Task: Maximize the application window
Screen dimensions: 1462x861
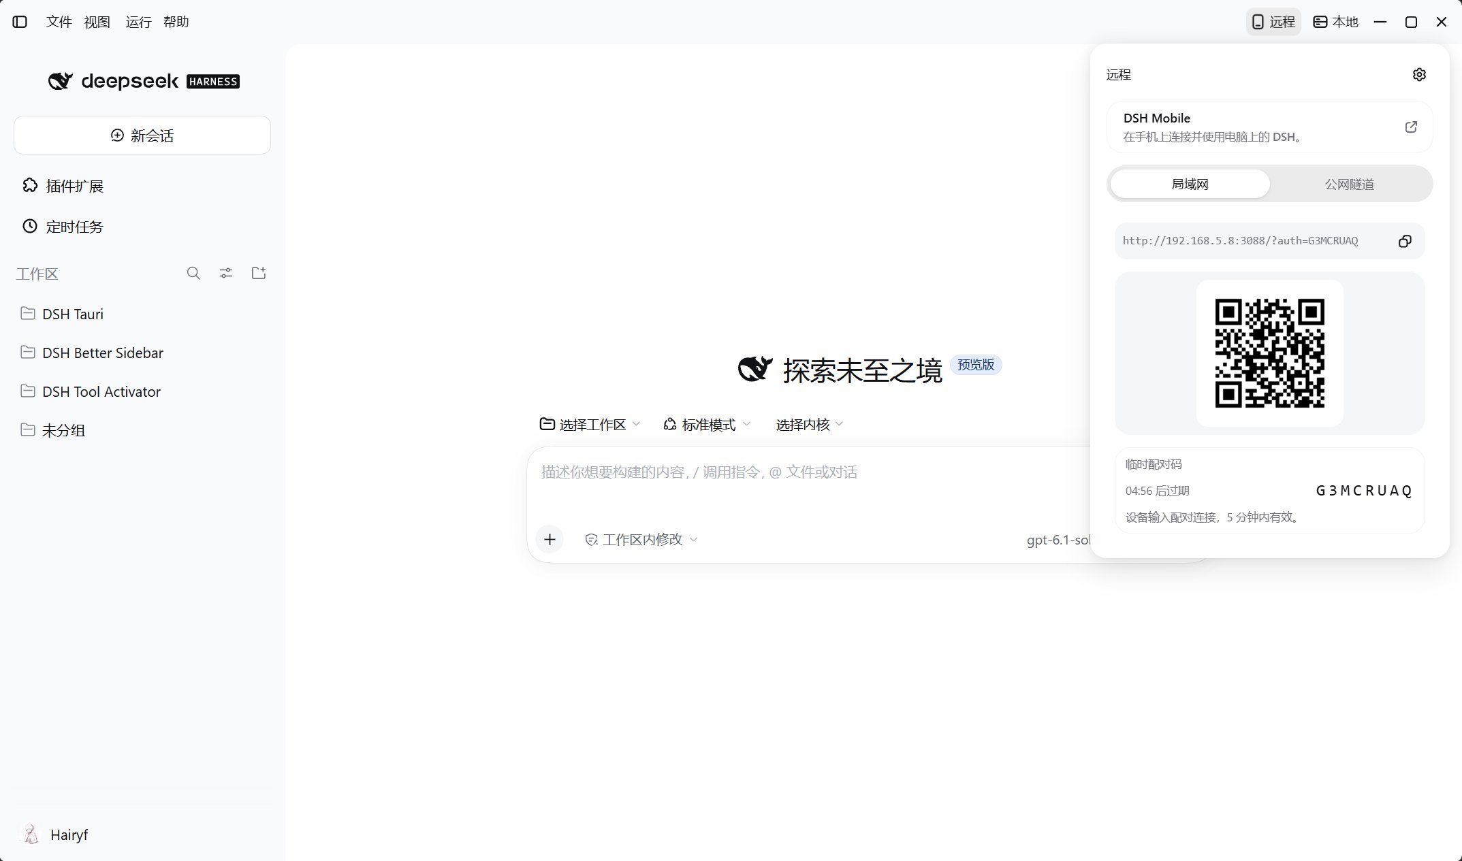Action: pos(1411,22)
